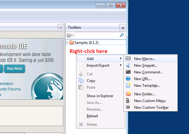This screenshot has width=189, height=134.
Task: Select Reload in the context menu
Action: coord(100,116)
